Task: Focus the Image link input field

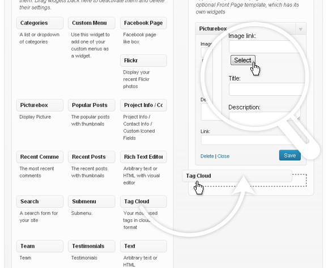Action: click(x=266, y=46)
